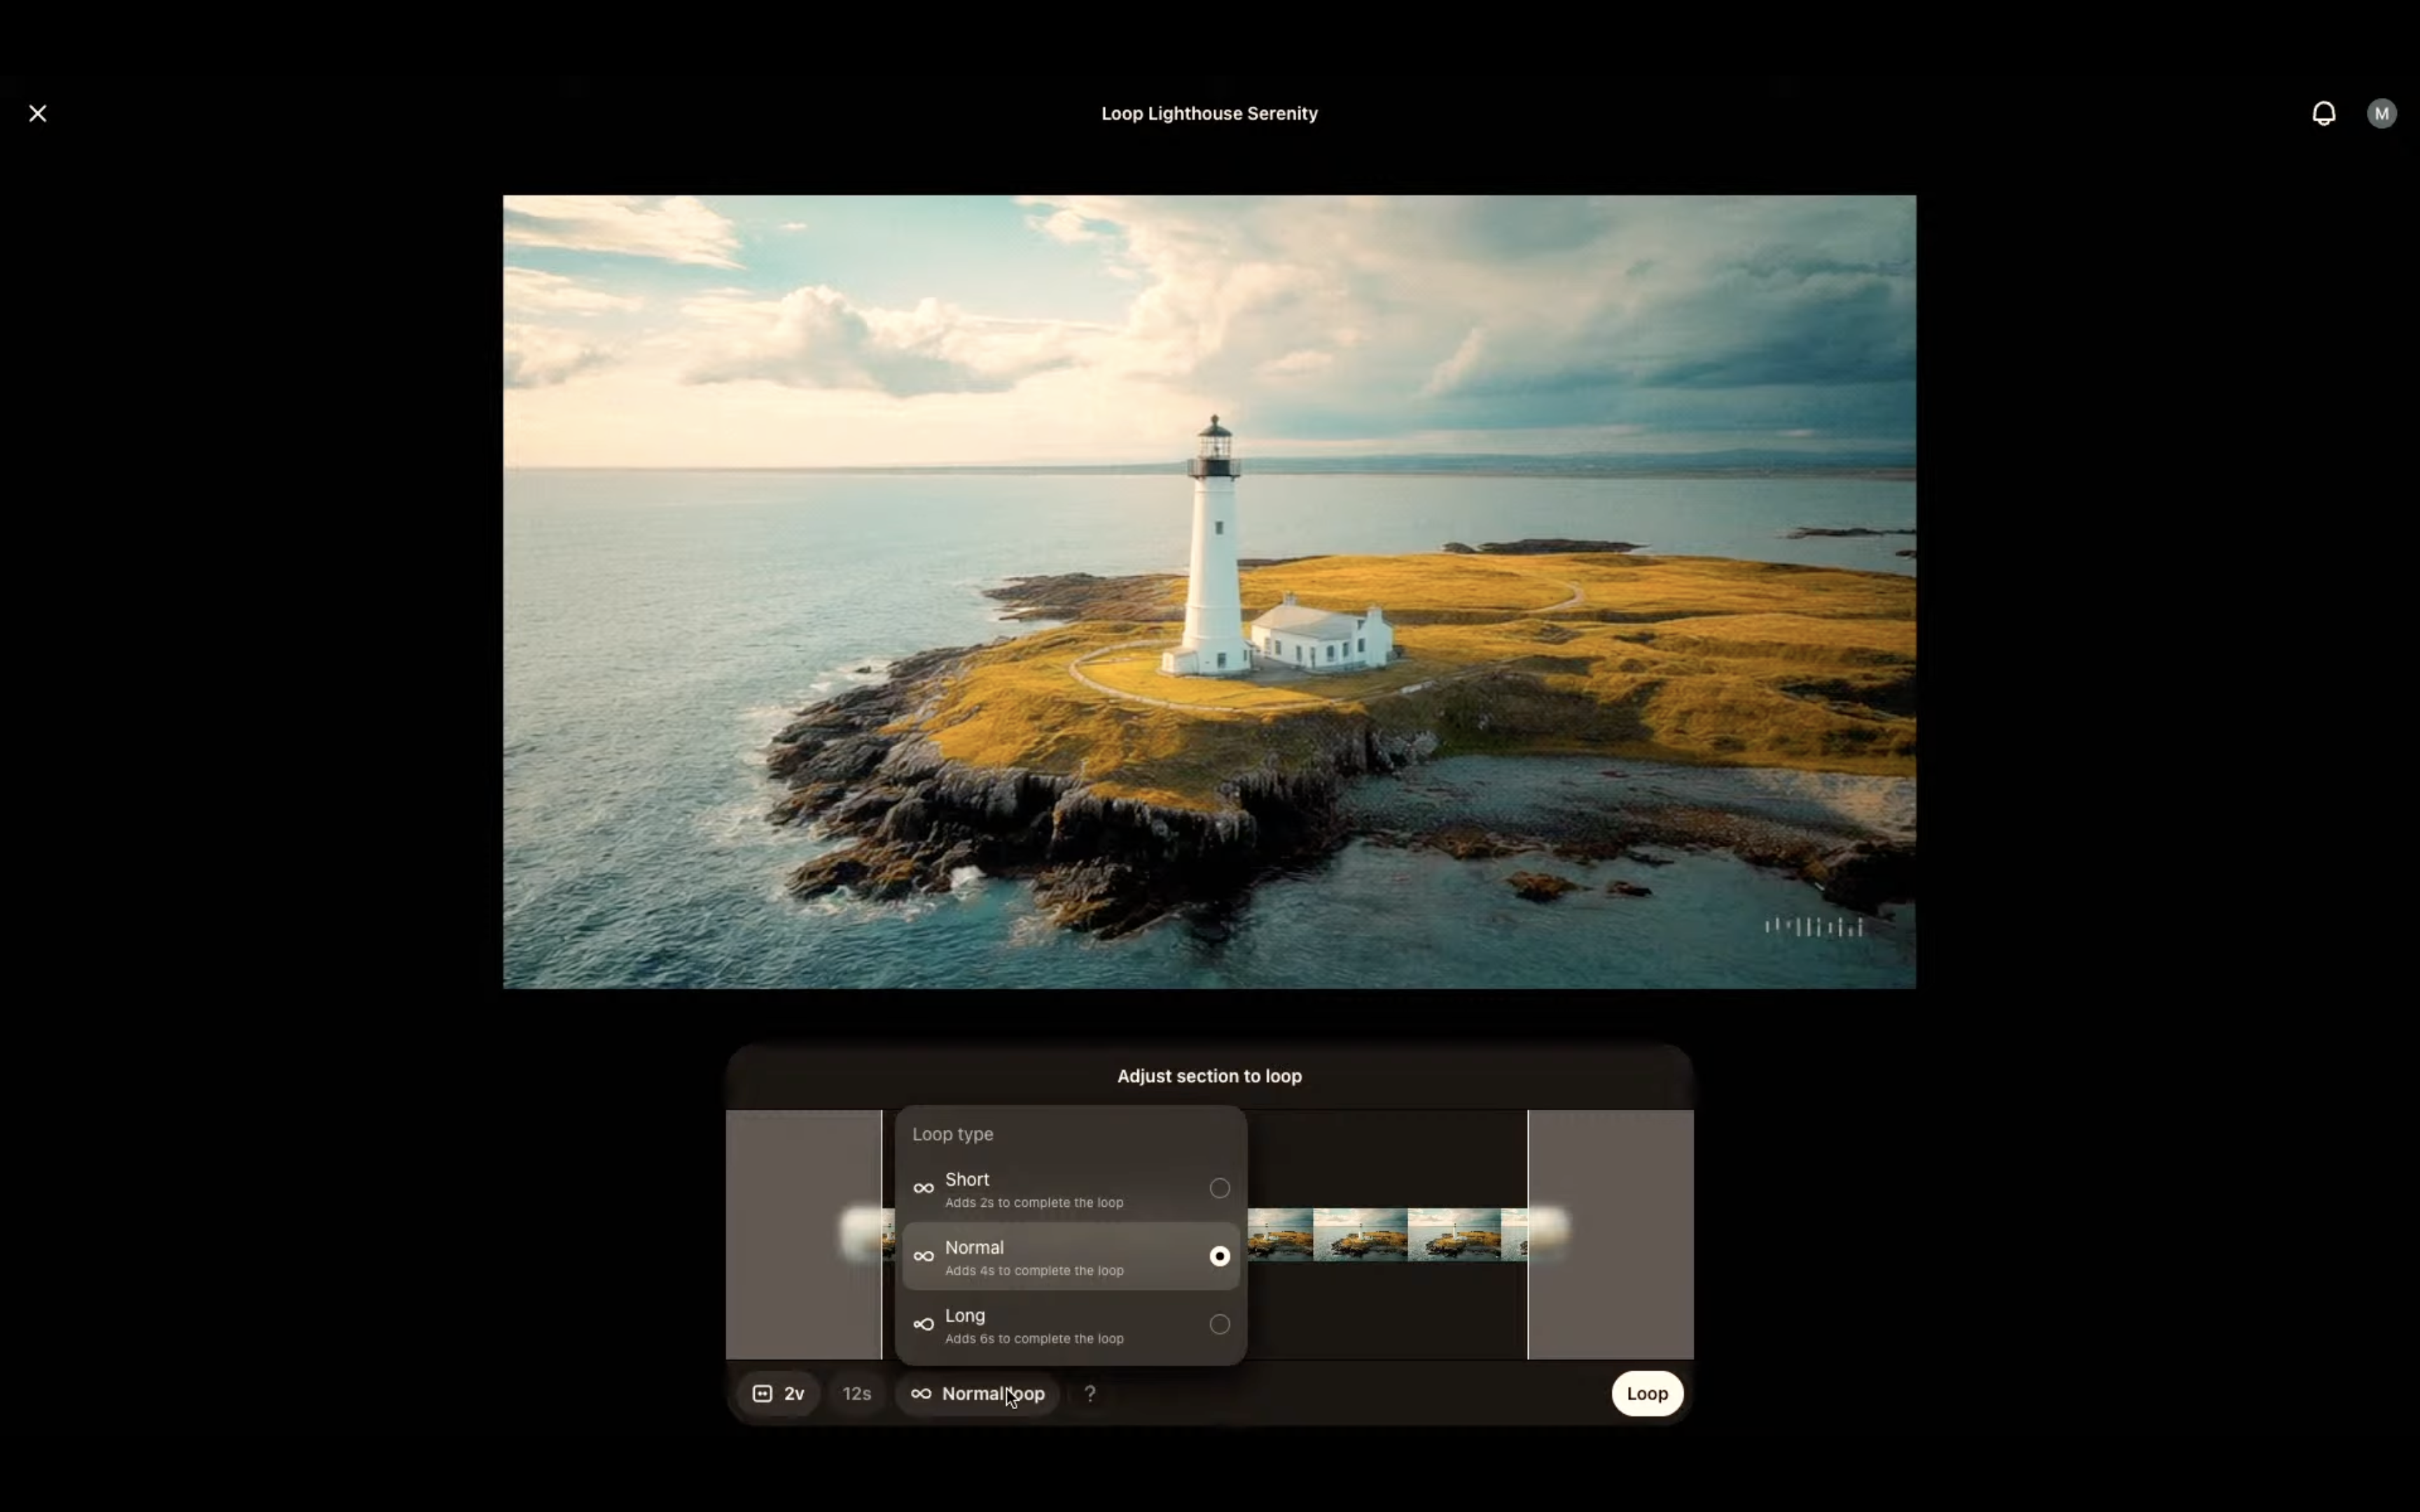This screenshot has width=2420, height=1512.
Task: Click the Loop Lighthouse Serenity title
Action: (1209, 113)
